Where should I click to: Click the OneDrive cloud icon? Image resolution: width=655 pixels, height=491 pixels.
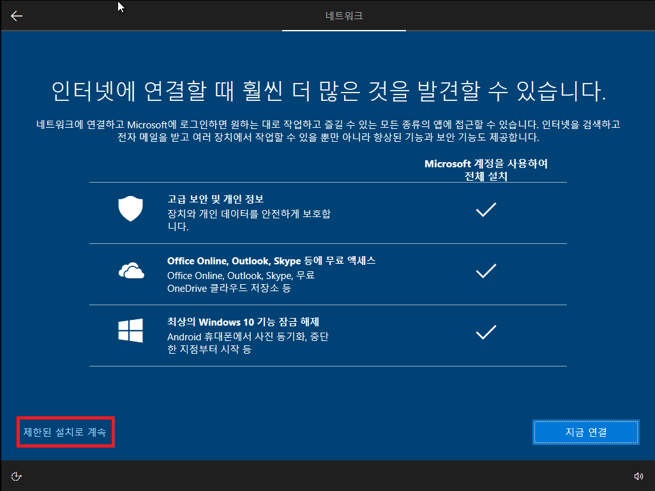click(x=131, y=270)
